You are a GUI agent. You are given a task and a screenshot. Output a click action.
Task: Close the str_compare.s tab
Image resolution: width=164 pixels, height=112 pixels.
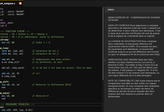click(20, 4)
